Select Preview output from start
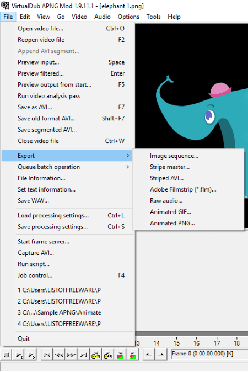The image size is (248, 372). point(68,84)
